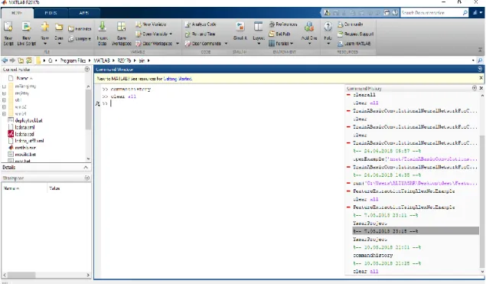This screenshot has width=486, height=284.
Task: Click Run and Time
Action: click(x=200, y=34)
